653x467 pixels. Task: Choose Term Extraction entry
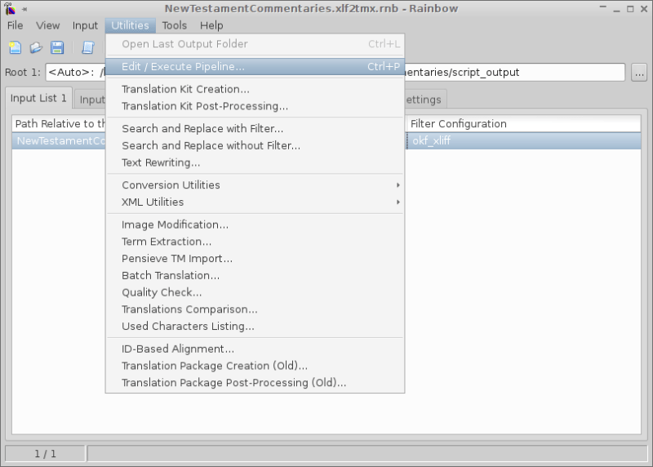(x=255, y=242)
